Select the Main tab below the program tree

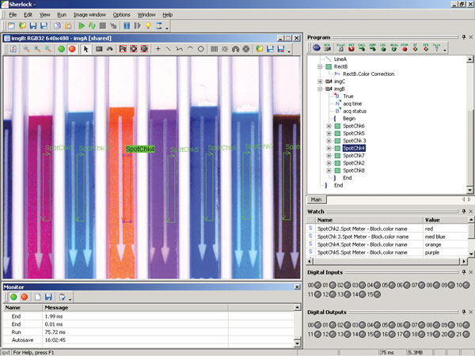[x=316, y=199]
